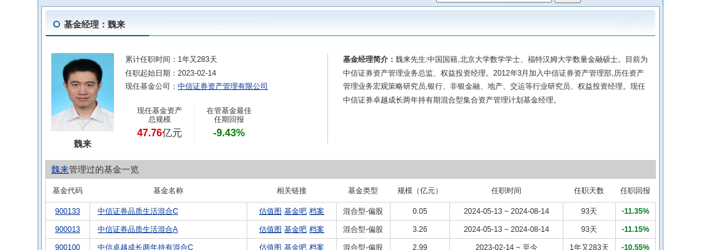The height and width of the screenshot is (250, 701).
Task: Click the circle icon beside 基金经理 heading
Action: click(x=56, y=24)
